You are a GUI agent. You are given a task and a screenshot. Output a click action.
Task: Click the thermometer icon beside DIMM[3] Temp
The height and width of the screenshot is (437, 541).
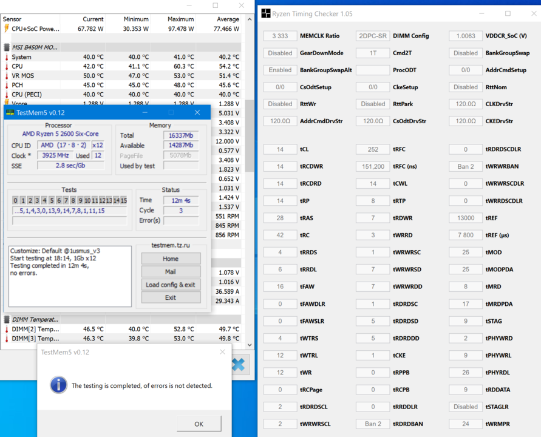7,338
